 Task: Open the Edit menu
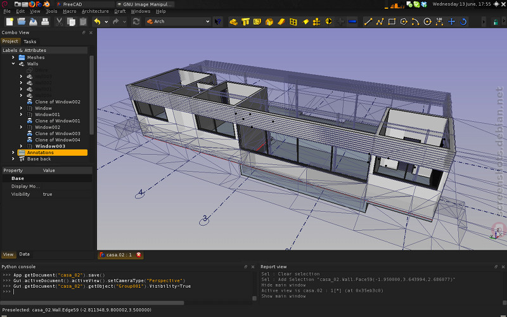coord(20,11)
